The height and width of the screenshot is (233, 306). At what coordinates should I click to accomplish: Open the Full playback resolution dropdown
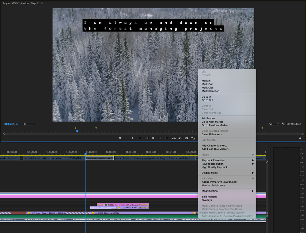[274, 124]
